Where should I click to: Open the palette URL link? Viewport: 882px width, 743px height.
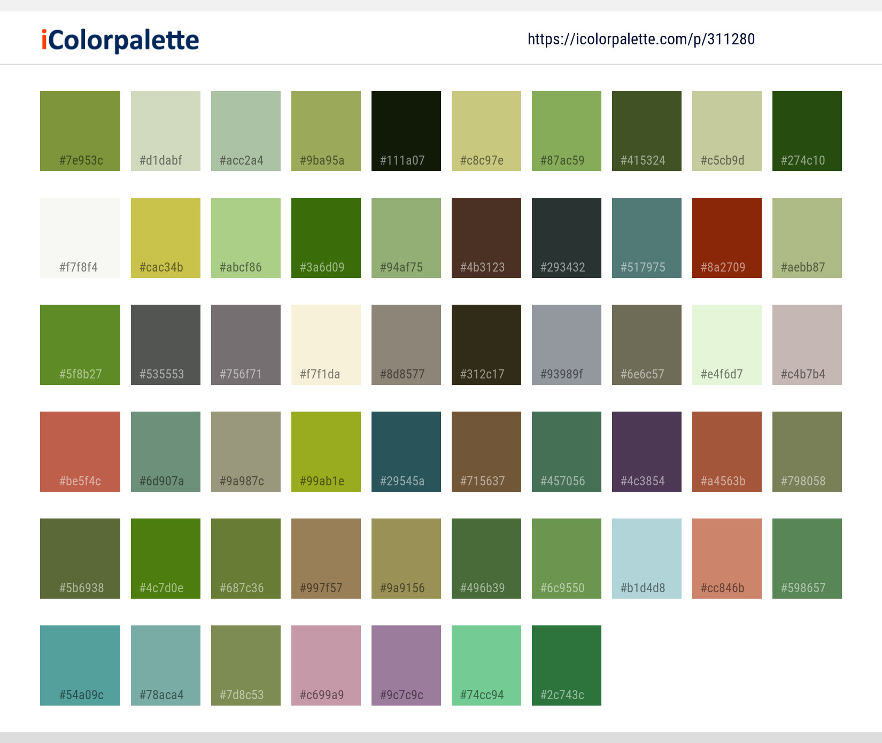(641, 39)
